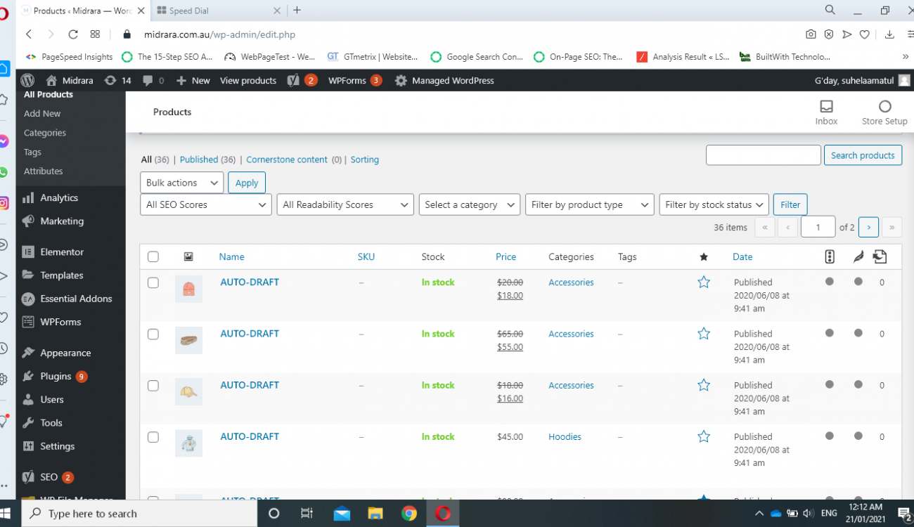Open the Elementor sidebar menu

pyautogui.click(x=62, y=252)
